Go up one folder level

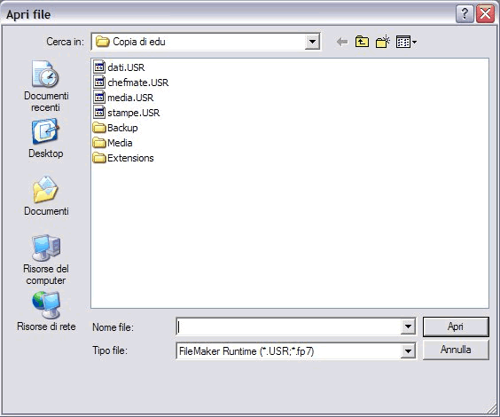(x=362, y=42)
